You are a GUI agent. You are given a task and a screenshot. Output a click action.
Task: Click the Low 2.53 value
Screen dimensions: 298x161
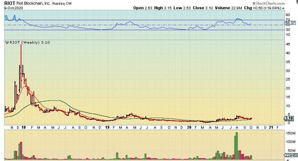coord(182,8)
